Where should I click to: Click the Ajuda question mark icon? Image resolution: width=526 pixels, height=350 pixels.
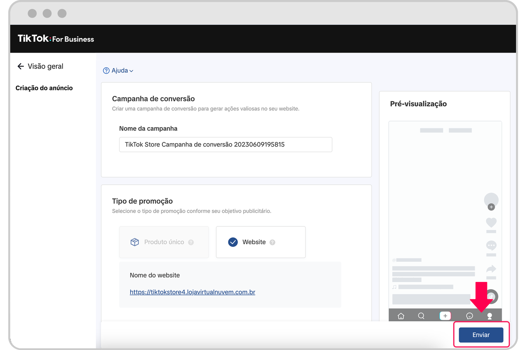click(106, 71)
